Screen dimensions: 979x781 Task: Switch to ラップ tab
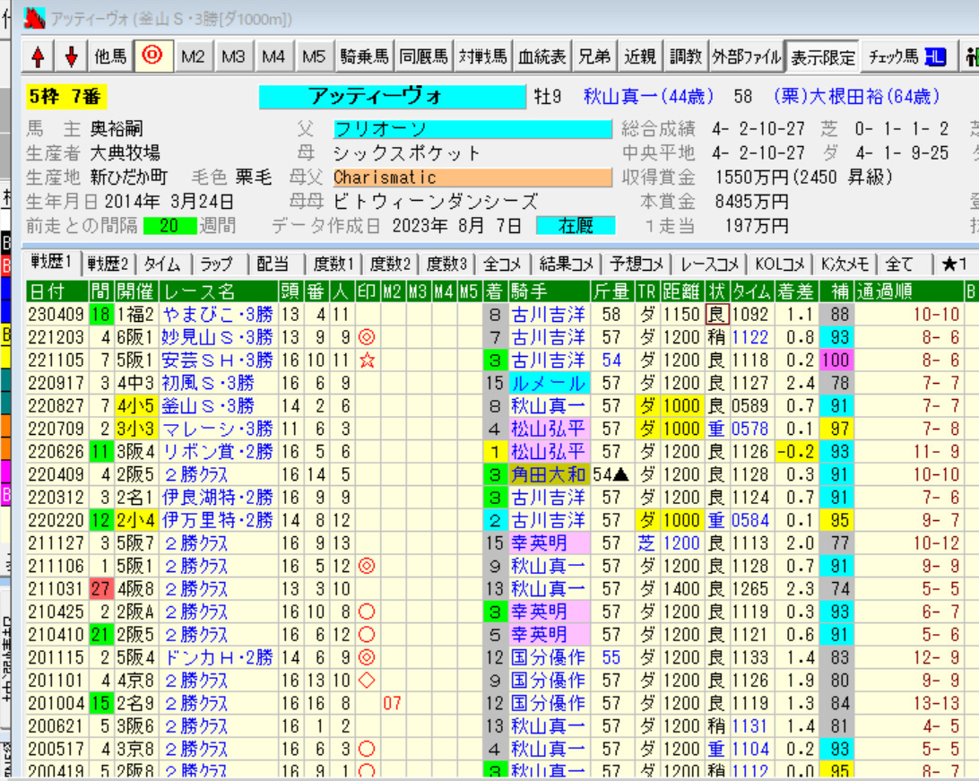point(217,265)
